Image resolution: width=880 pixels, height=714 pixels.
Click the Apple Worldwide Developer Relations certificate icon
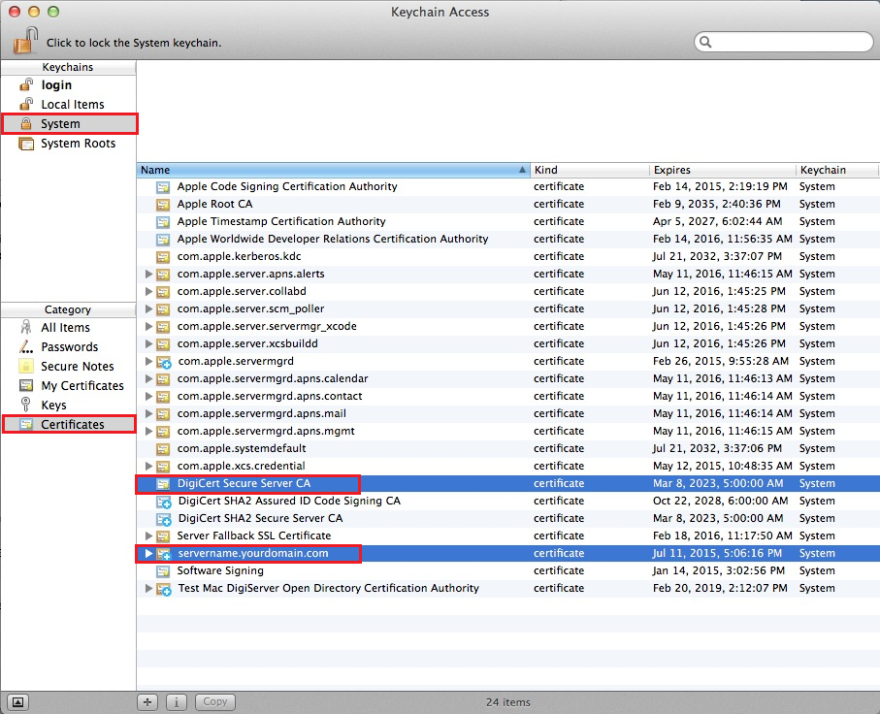click(x=163, y=239)
